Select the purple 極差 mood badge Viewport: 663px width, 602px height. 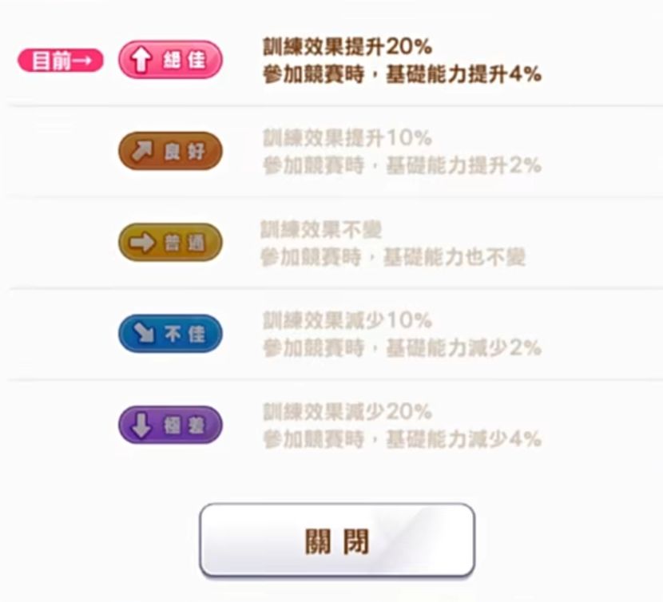point(170,426)
